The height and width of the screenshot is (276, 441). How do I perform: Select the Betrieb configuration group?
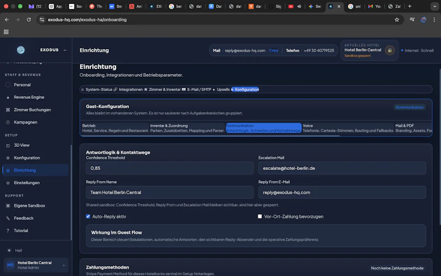click(115, 128)
